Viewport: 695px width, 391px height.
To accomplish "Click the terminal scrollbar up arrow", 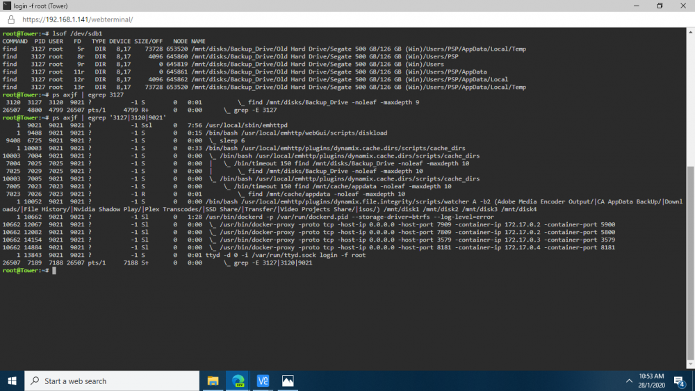I will click(x=691, y=32).
